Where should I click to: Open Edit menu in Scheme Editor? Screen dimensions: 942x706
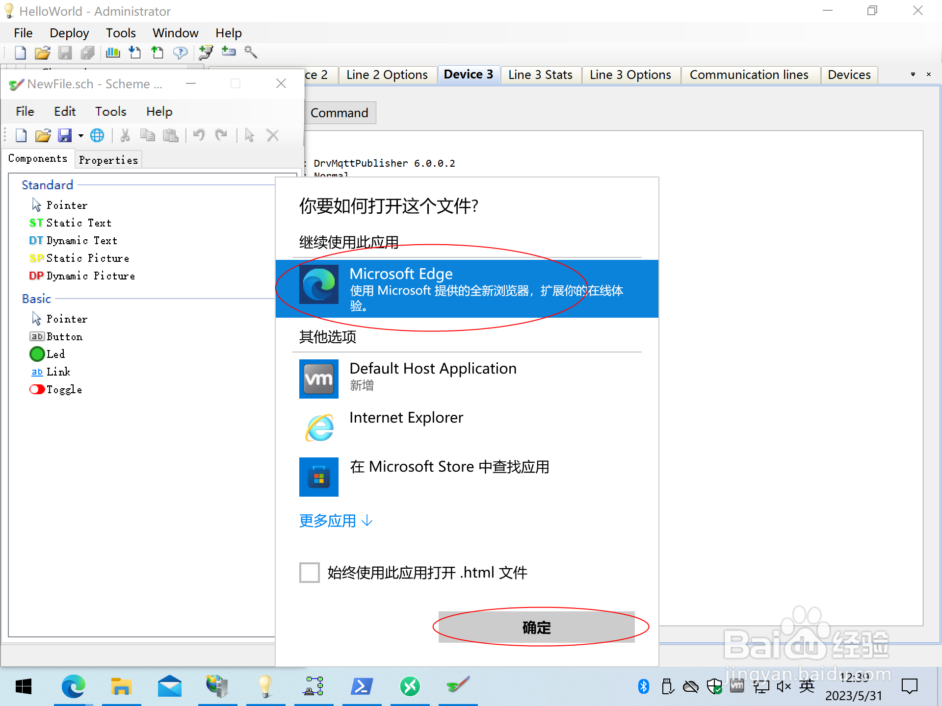65,111
